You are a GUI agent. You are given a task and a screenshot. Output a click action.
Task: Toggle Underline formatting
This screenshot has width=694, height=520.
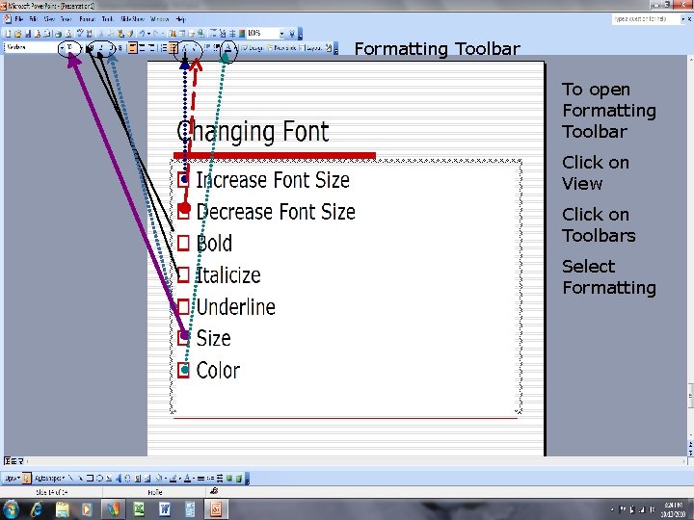pyautogui.click(x=111, y=48)
